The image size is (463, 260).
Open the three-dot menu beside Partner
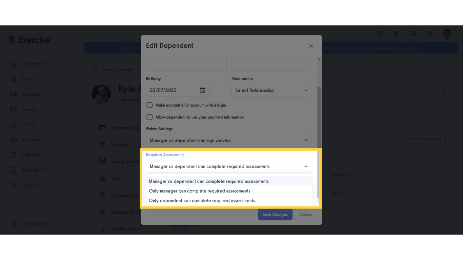439,194
